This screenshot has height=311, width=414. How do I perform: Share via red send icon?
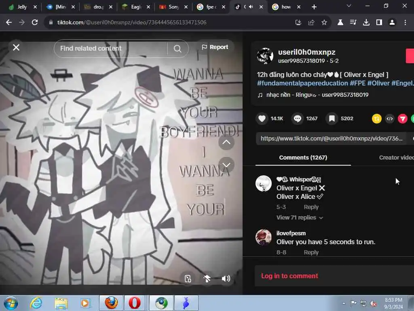point(403,119)
